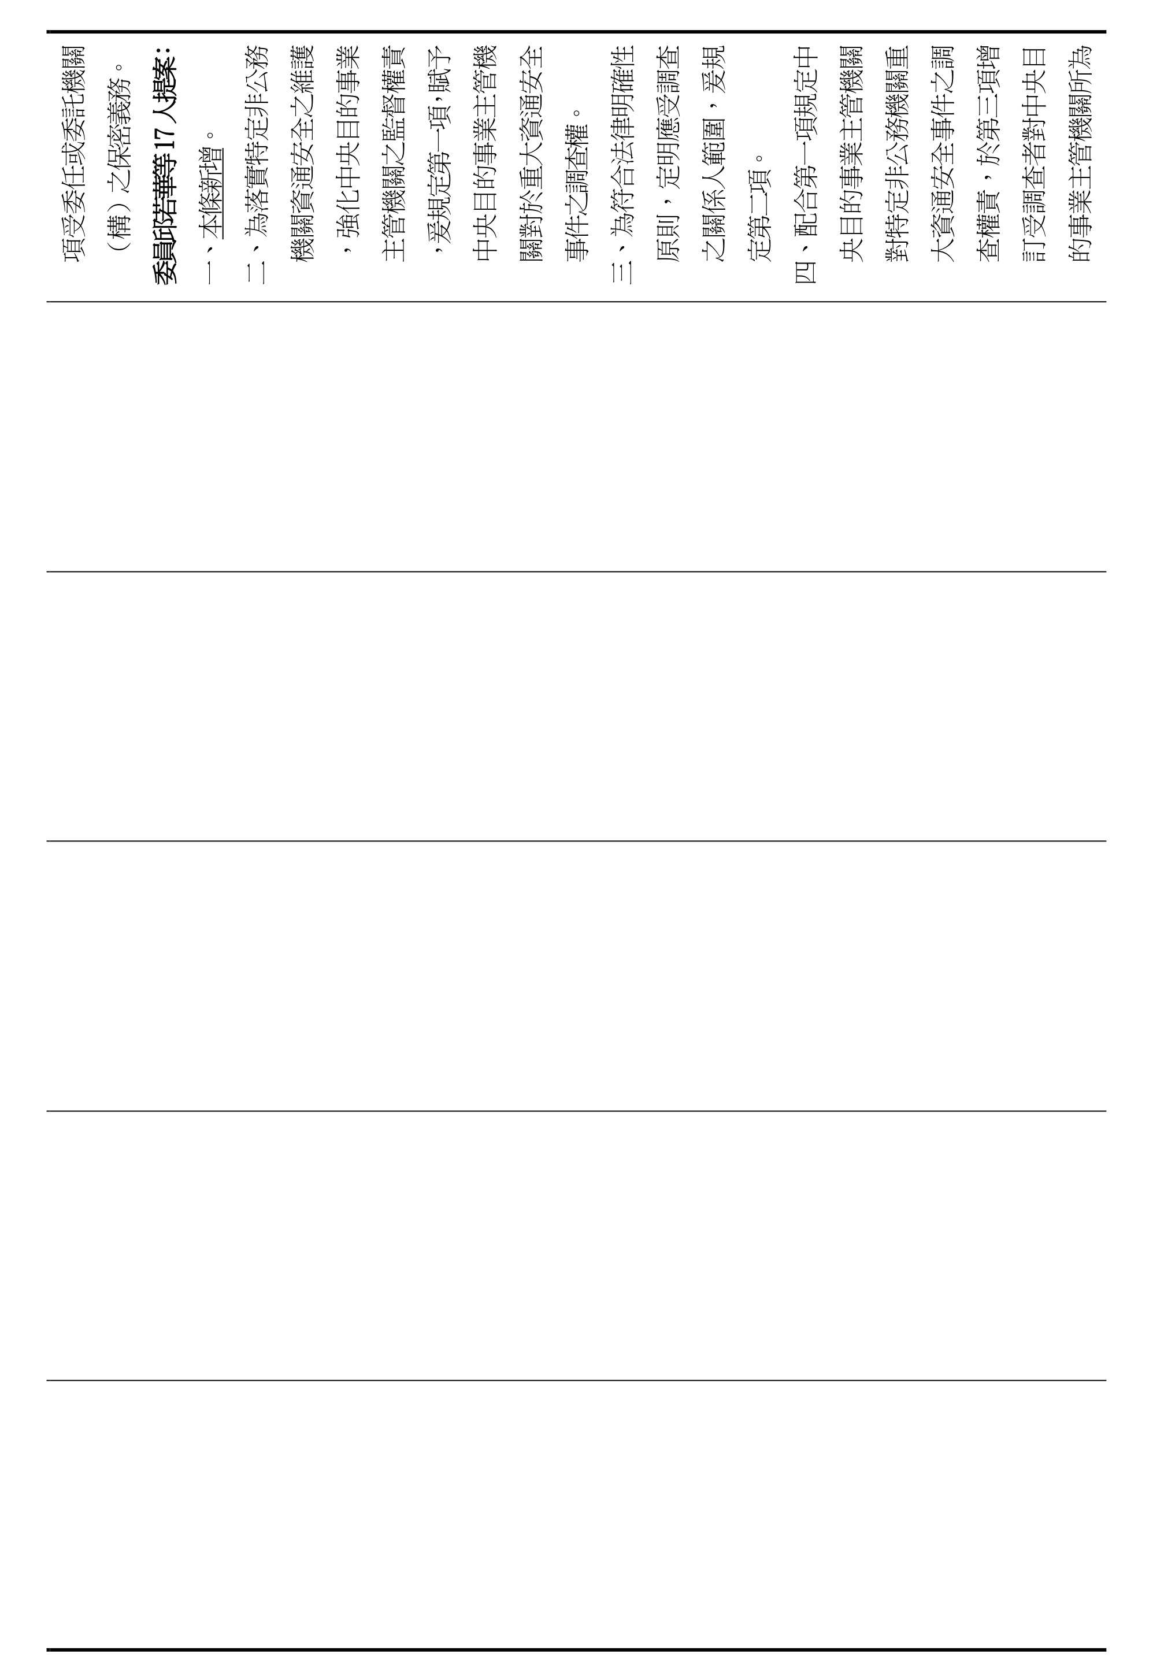The image size is (1153, 1665).
Task: Select the line 主管機關之監督權責
Action: tap(394, 154)
